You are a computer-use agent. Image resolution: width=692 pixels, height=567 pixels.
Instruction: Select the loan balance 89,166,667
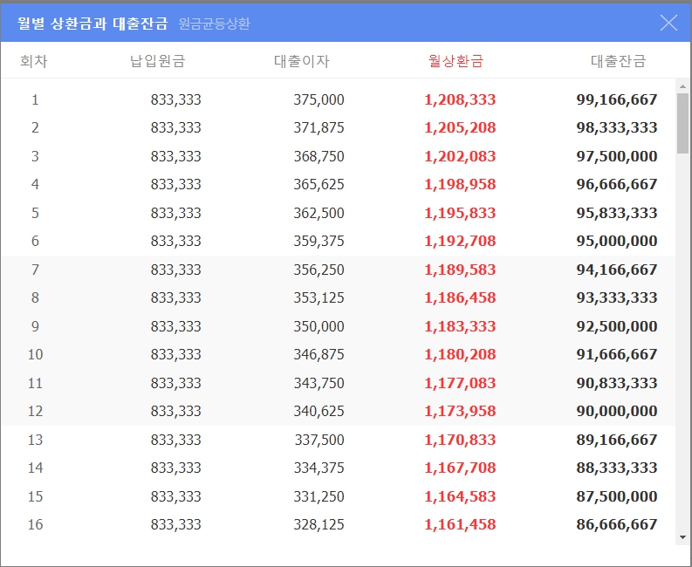pyautogui.click(x=617, y=440)
